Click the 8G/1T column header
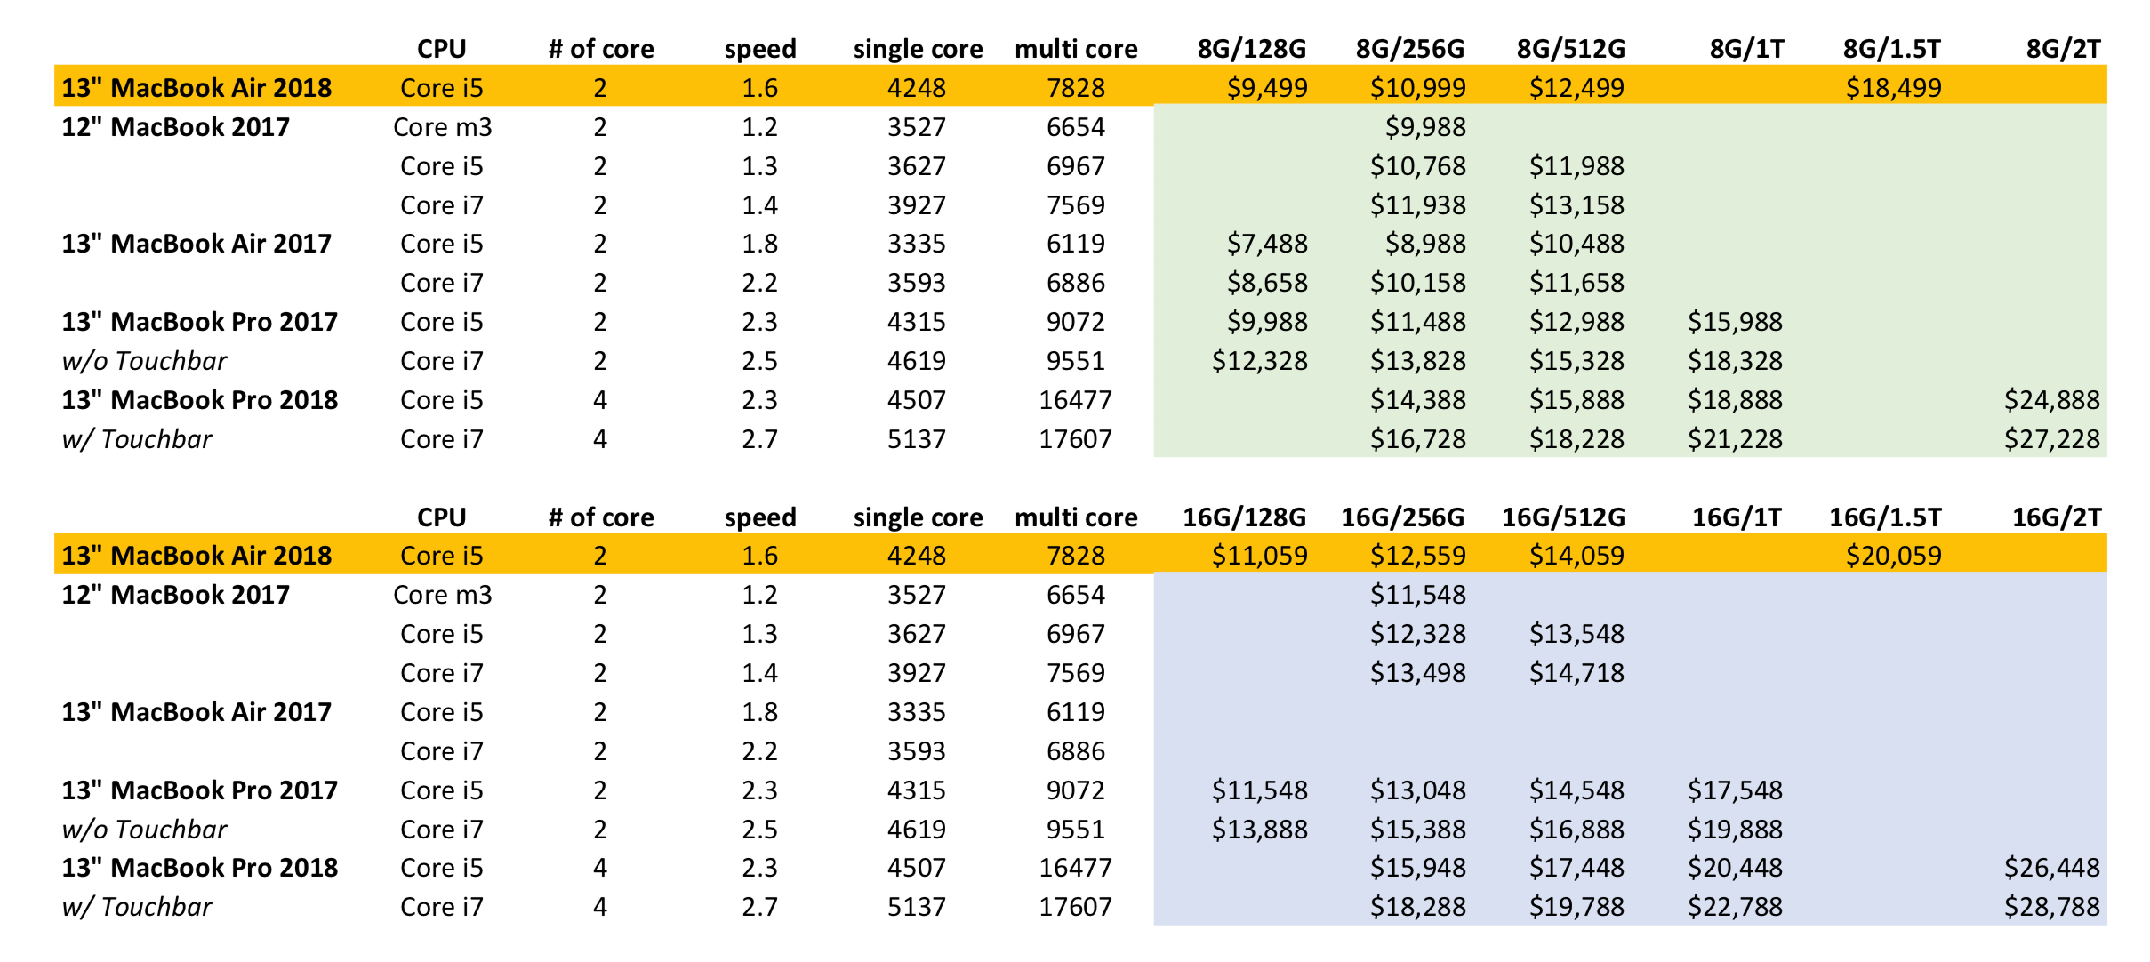Screen dimensions: 2150x962 pos(1747,49)
